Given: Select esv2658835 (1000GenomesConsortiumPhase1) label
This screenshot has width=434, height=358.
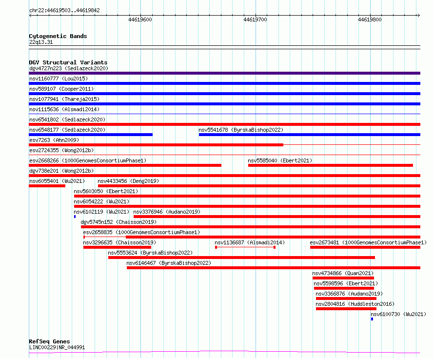Looking at the screenshot, I should pyautogui.click(x=141, y=232).
